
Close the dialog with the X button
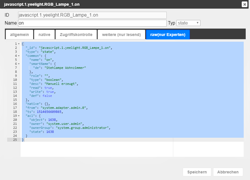245,4
